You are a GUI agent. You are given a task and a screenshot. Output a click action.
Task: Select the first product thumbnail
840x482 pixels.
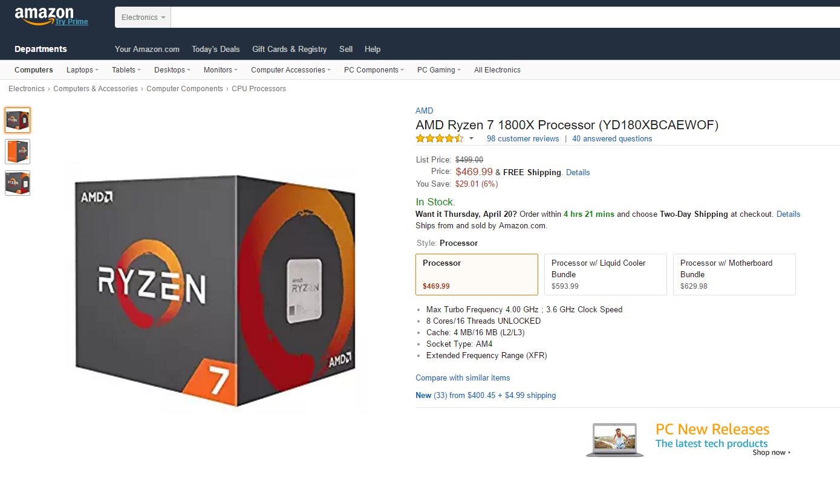tap(18, 120)
